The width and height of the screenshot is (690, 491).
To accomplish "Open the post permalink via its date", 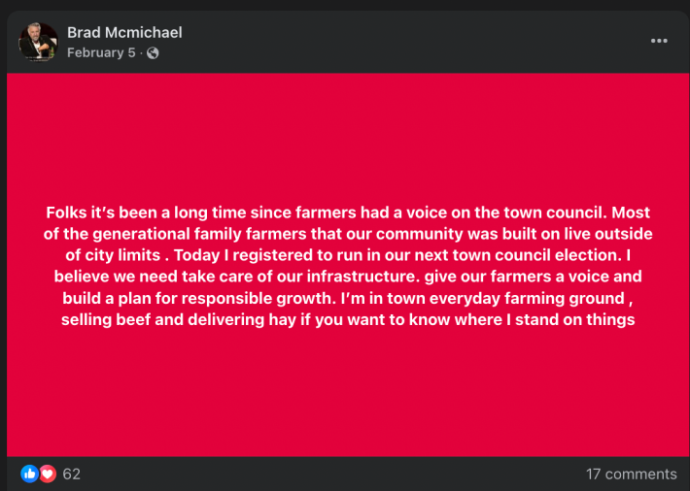I will point(101,52).
